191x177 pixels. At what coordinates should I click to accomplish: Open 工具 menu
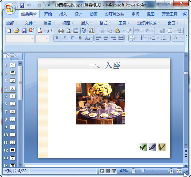[124, 23]
